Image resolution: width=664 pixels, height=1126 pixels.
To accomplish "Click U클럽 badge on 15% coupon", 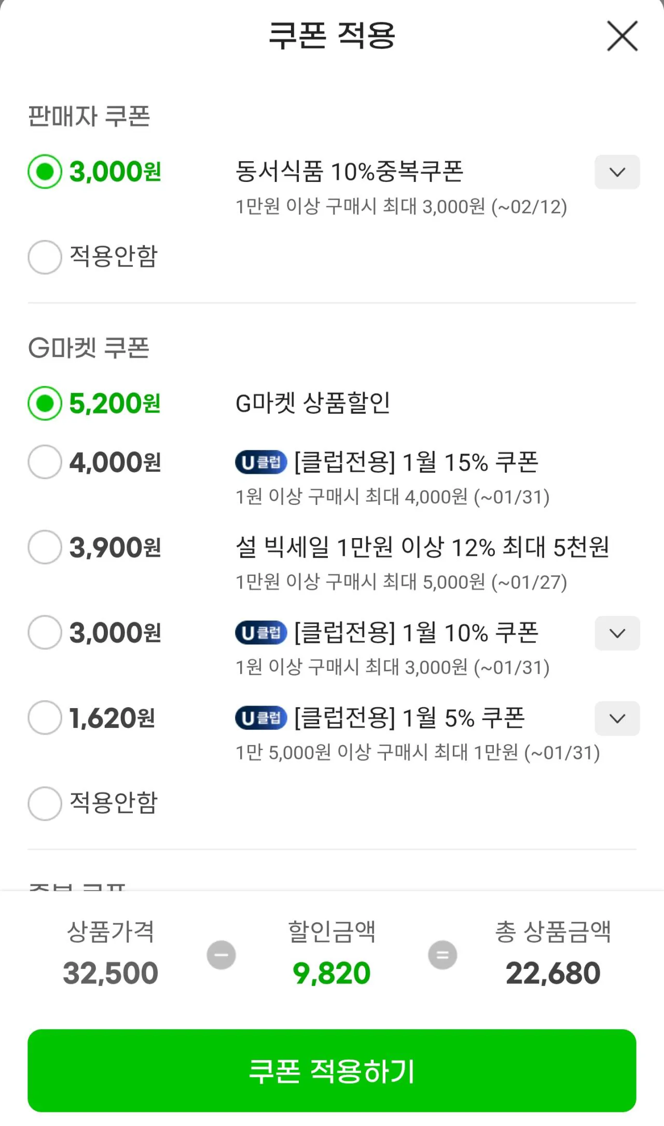I will point(261,462).
